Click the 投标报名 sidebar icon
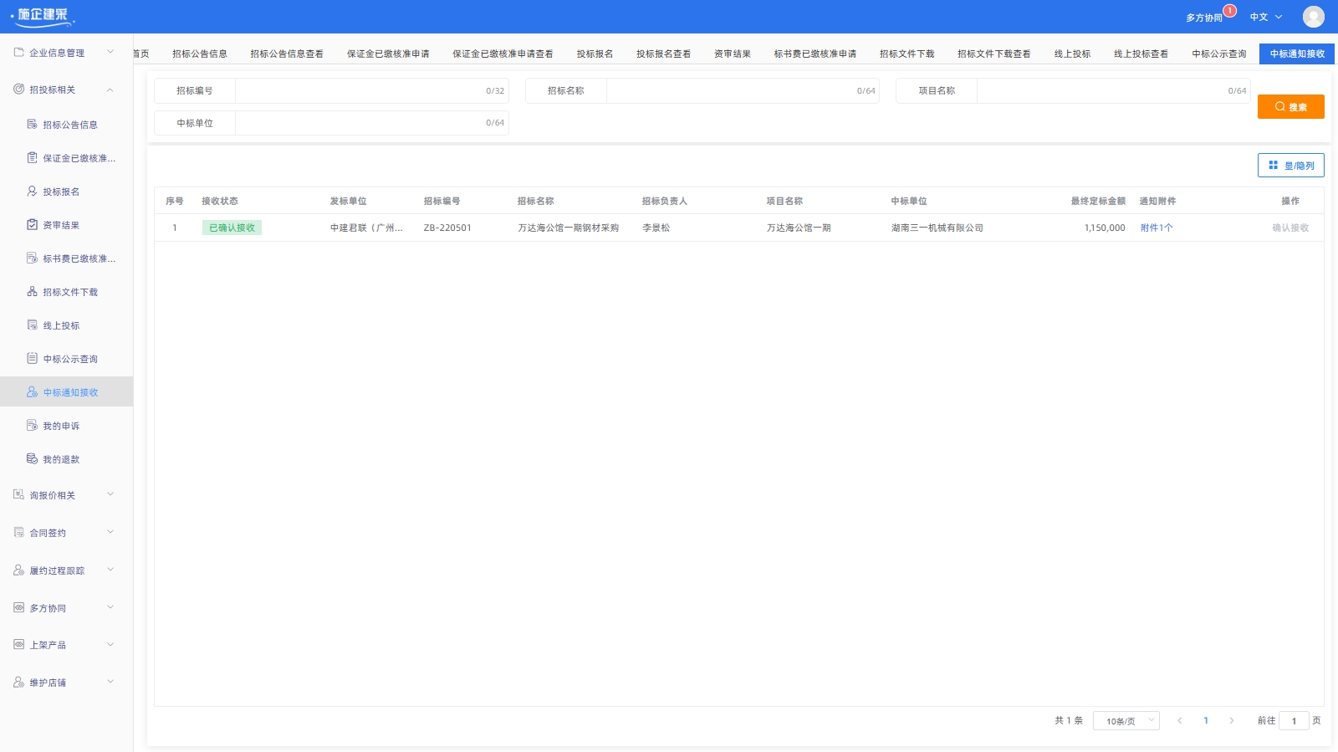The width and height of the screenshot is (1338, 752). [32, 191]
